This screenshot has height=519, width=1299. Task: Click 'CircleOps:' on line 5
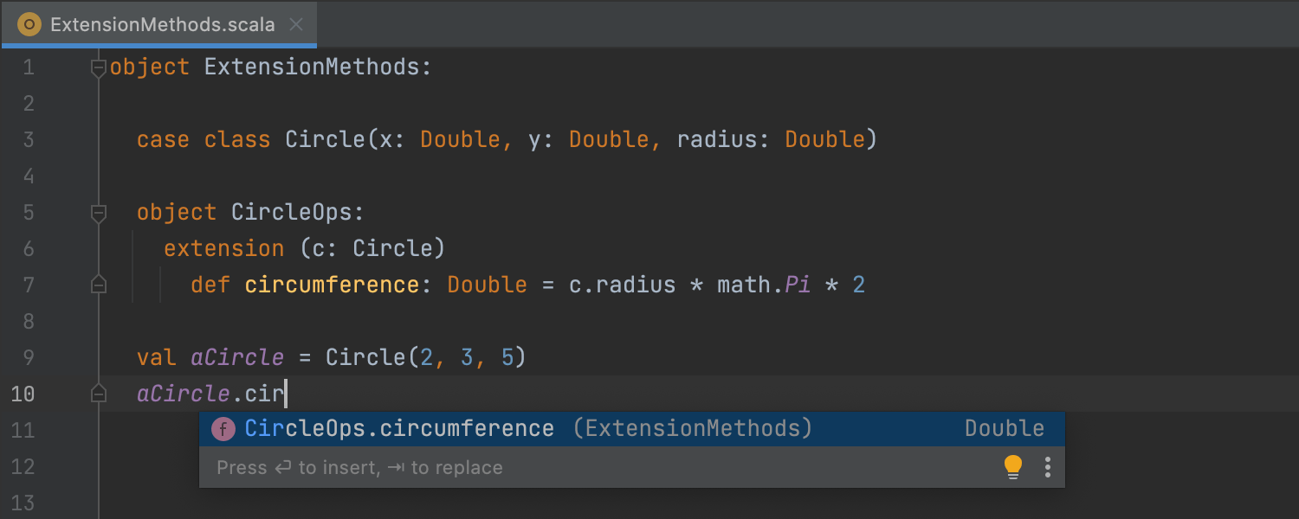click(x=299, y=213)
